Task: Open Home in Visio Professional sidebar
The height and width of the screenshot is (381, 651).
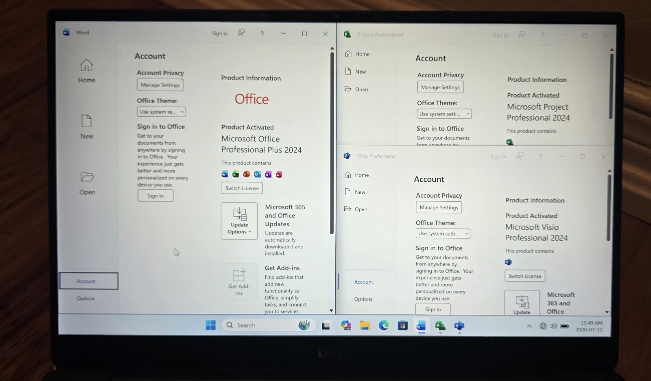Action: 357,175
